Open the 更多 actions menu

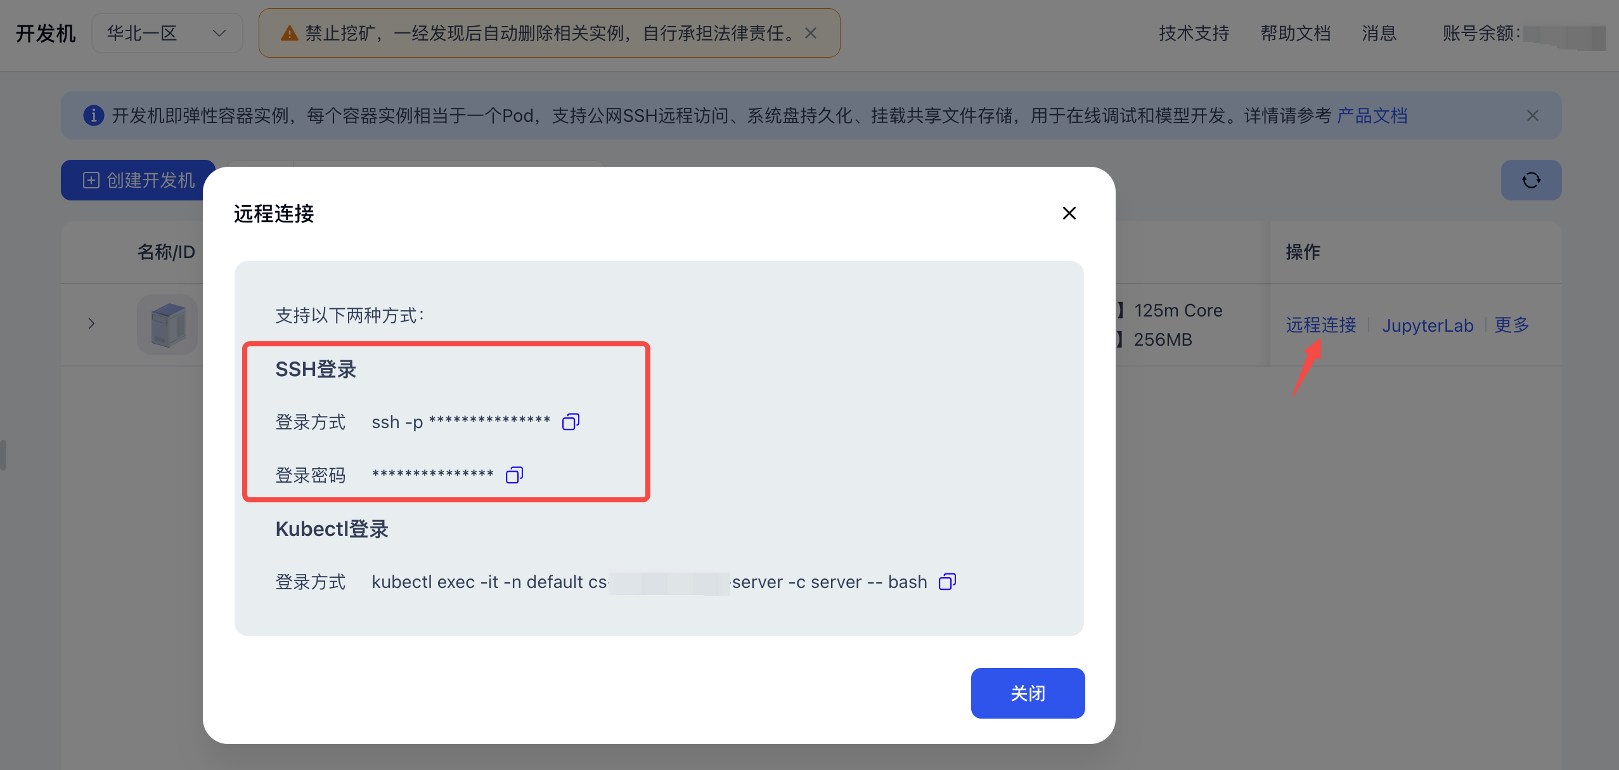[x=1512, y=325]
